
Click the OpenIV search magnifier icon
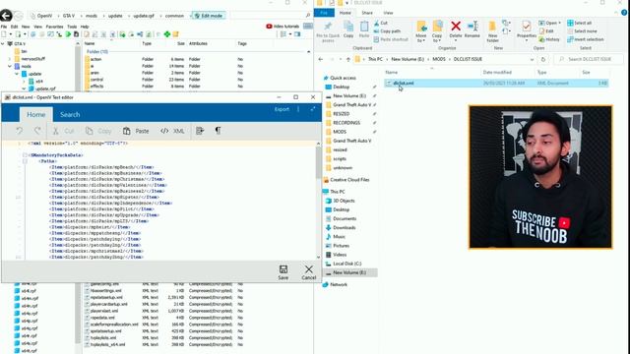click(308, 16)
